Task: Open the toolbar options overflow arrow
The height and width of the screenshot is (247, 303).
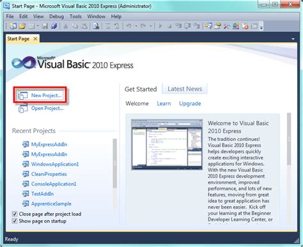Action: coord(261,27)
